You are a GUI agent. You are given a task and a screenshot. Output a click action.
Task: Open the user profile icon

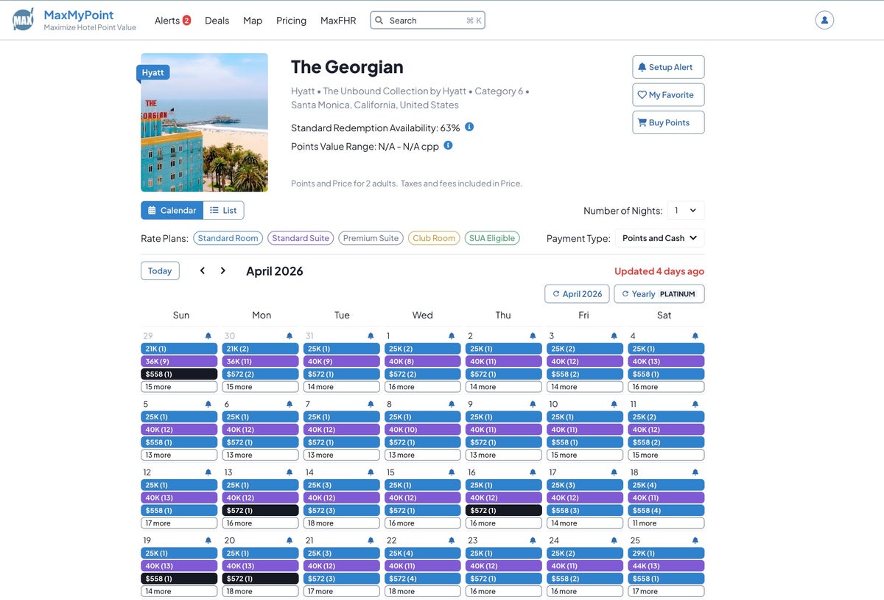tap(826, 19)
